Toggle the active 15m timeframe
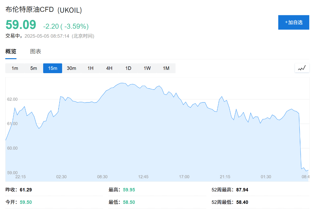318x216 pixels. [52, 68]
